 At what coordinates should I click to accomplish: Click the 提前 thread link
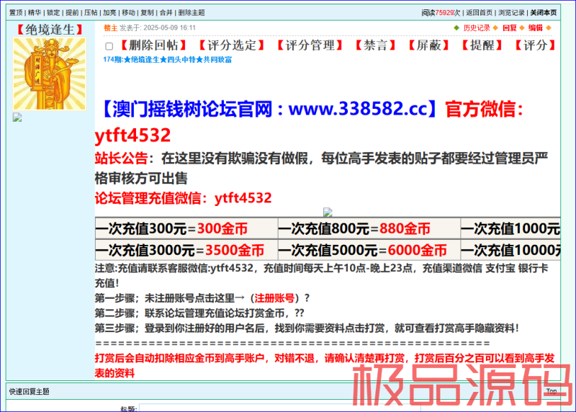(x=72, y=12)
